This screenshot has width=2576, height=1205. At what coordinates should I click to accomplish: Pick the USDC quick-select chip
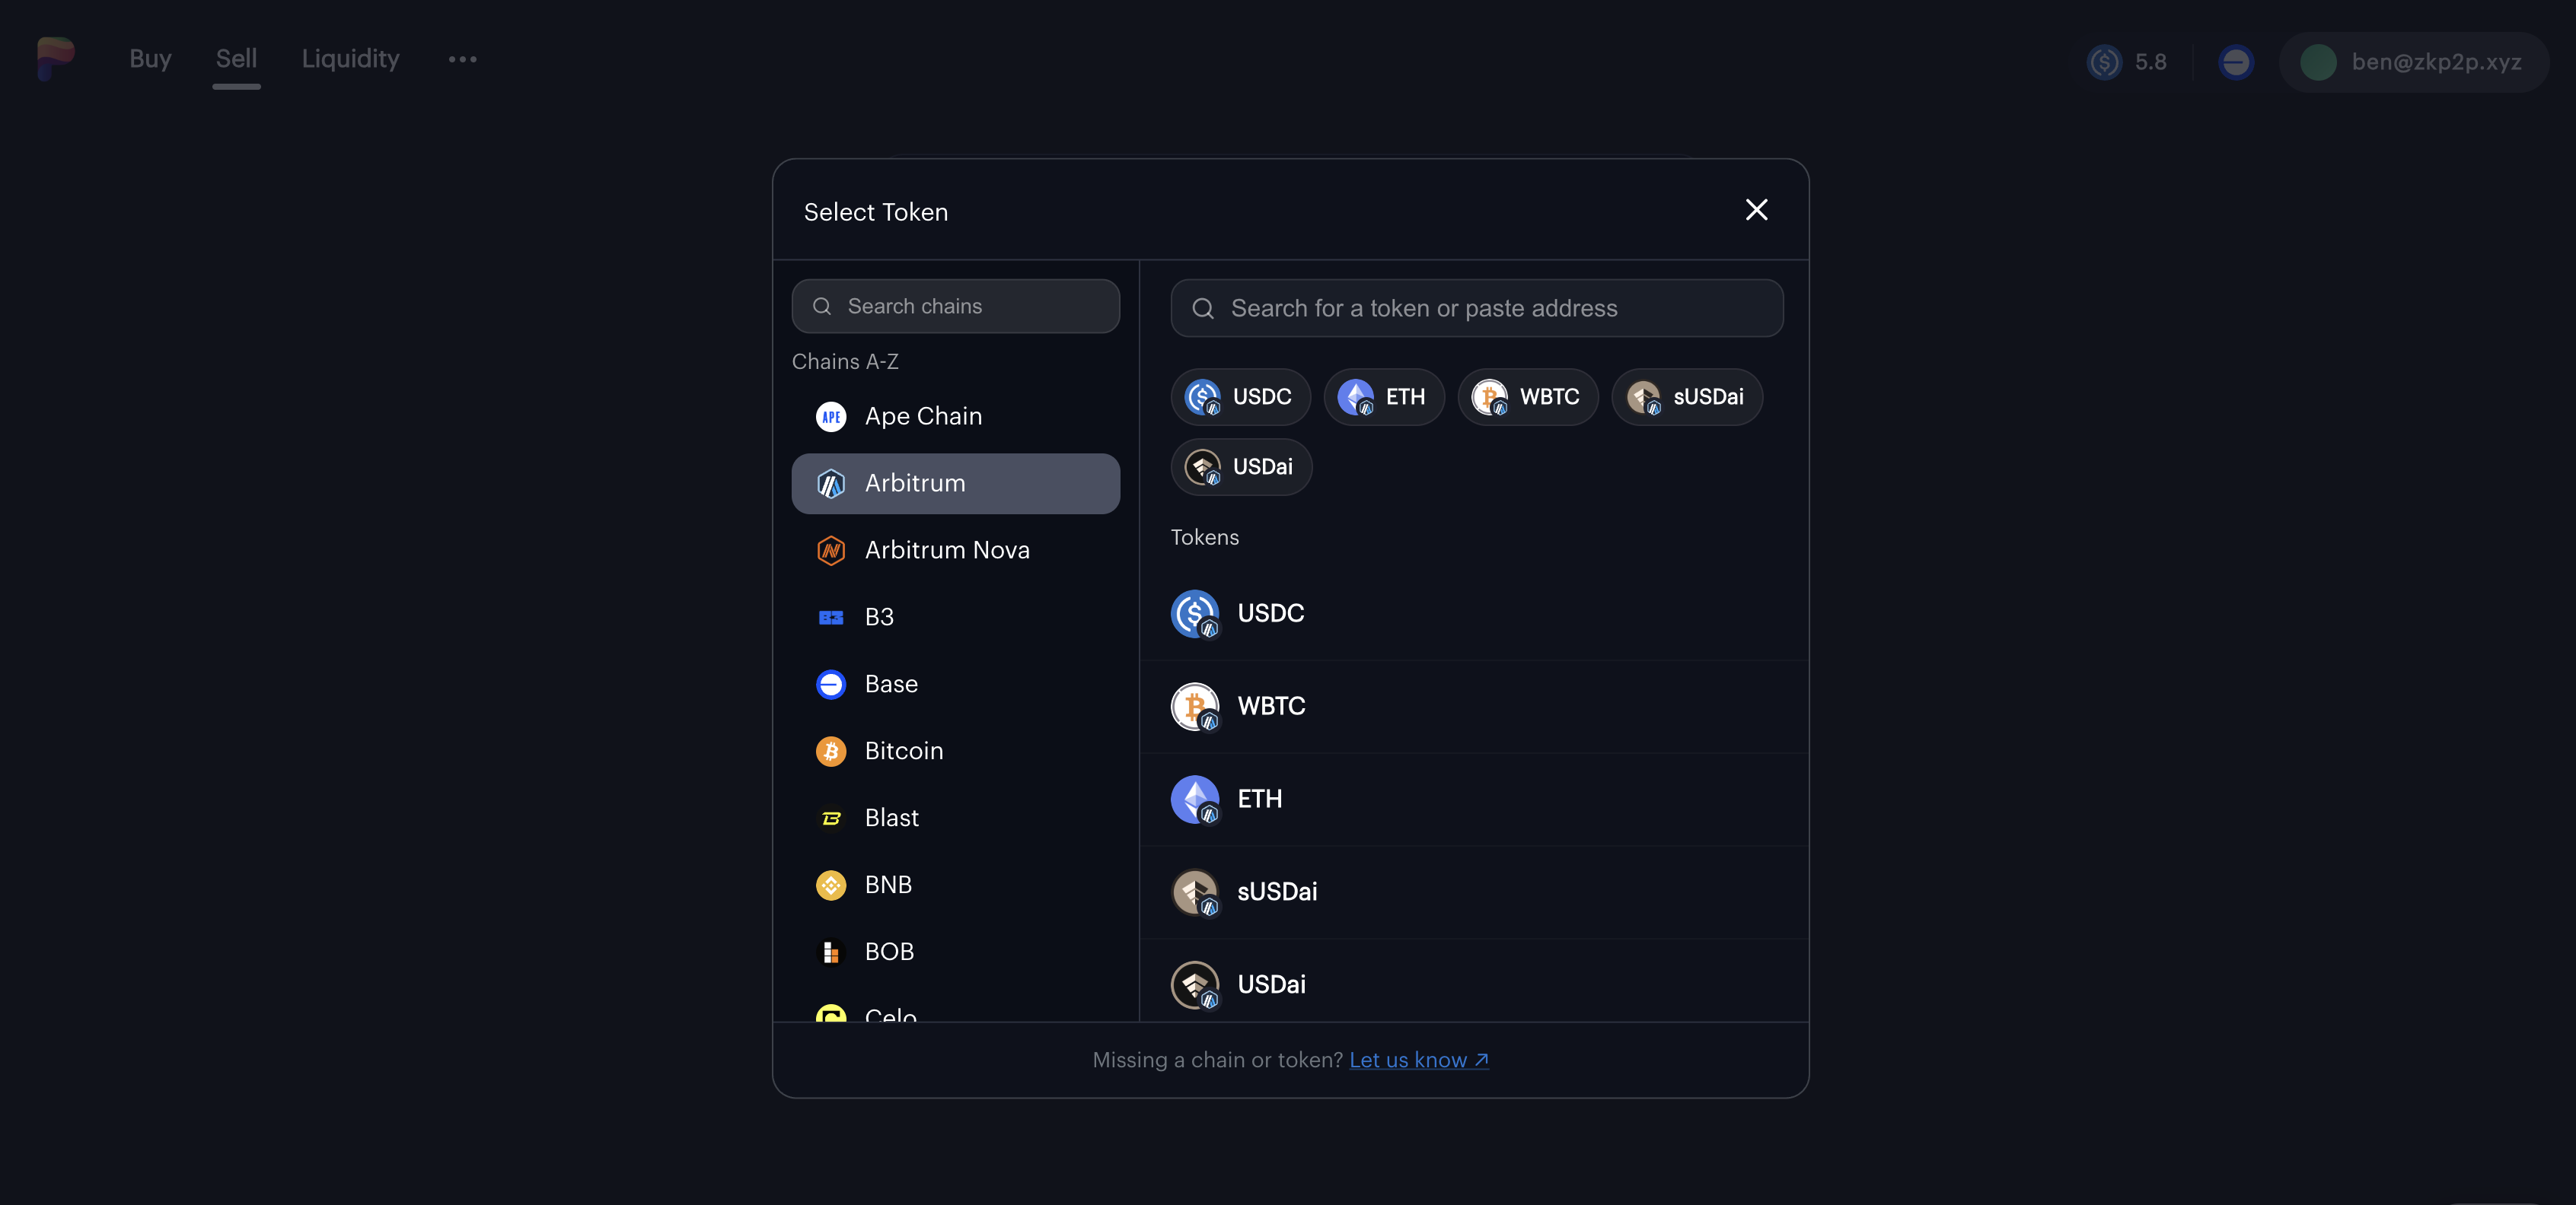pos(1240,396)
